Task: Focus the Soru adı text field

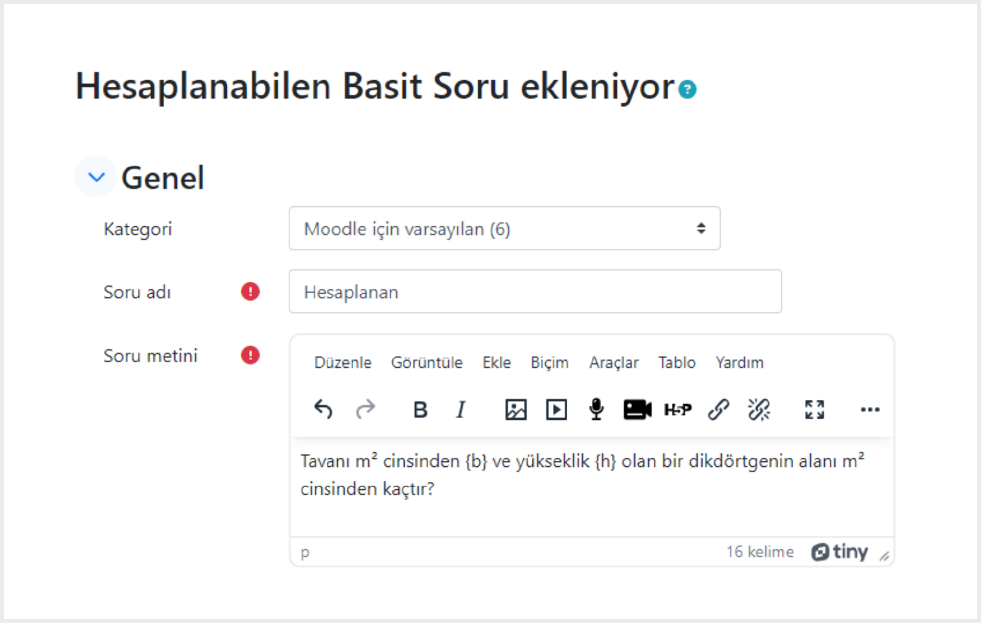Action: click(535, 292)
